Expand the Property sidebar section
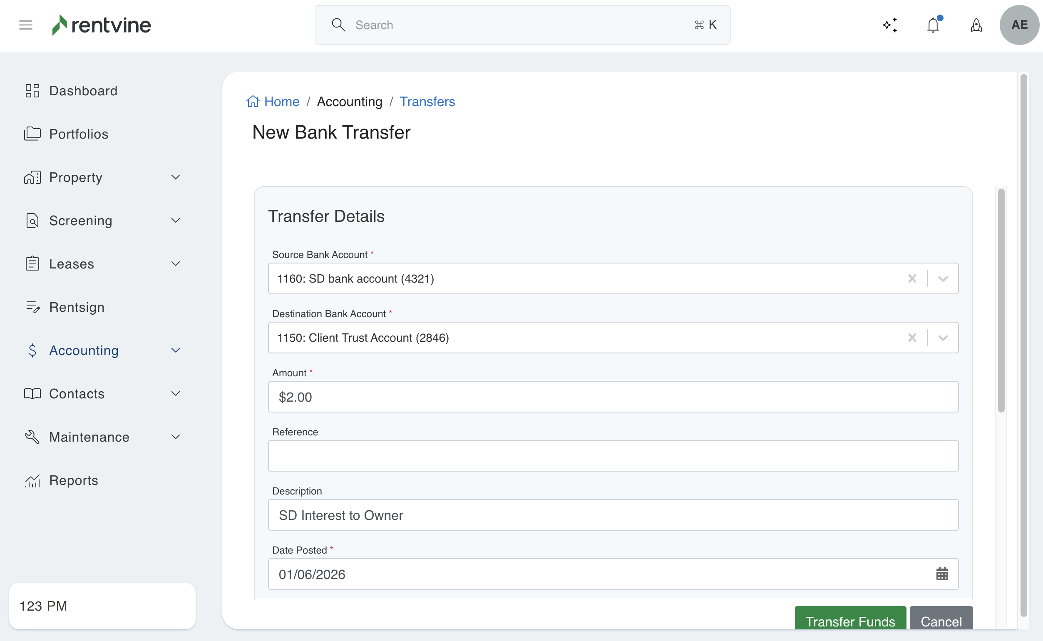Viewport: 1043px width, 641px height. pyautogui.click(x=175, y=177)
